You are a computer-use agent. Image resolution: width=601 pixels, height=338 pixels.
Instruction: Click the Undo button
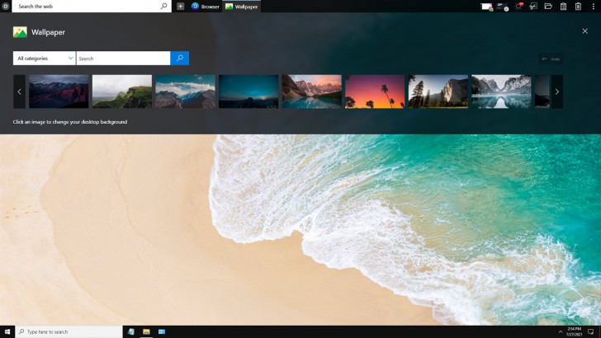click(x=551, y=59)
